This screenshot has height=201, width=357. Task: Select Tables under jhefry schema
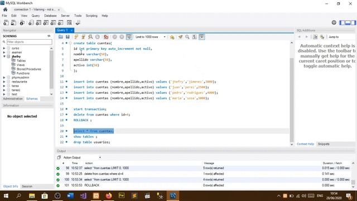(x=21, y=61)
